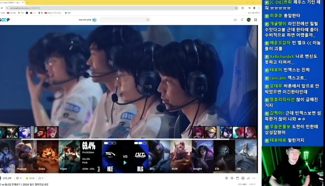Open a new browser tab
Viewport: 325px width, 186px height.
27,3
